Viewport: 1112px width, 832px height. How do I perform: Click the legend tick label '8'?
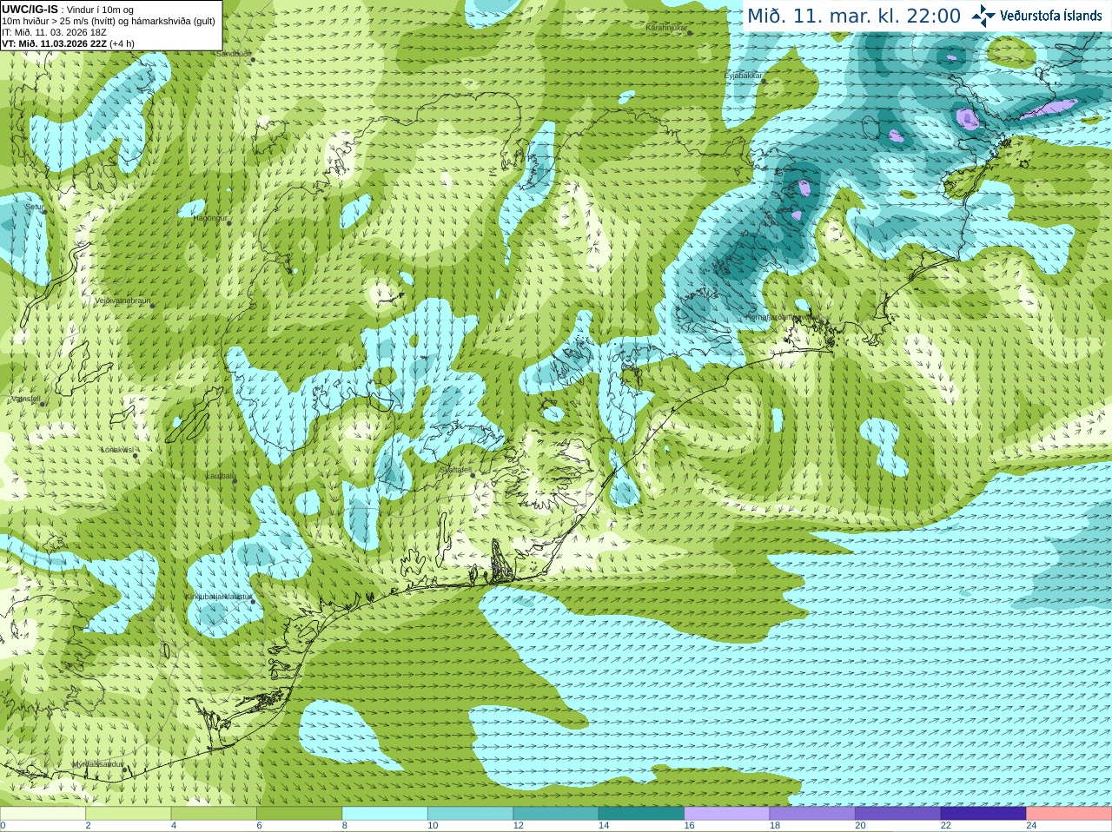coord(345,826)
